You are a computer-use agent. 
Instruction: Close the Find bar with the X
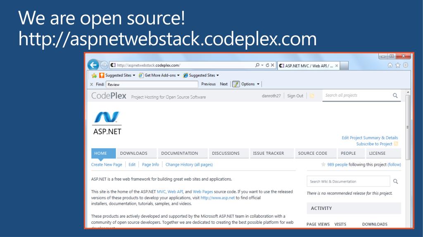click(92, 84)
